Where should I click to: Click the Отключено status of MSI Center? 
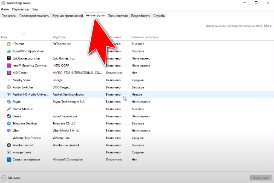click(x=114, y=73)
